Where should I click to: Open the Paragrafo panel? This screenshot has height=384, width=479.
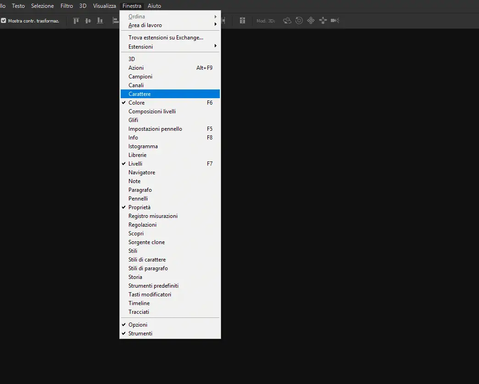[x=170, y=190]
